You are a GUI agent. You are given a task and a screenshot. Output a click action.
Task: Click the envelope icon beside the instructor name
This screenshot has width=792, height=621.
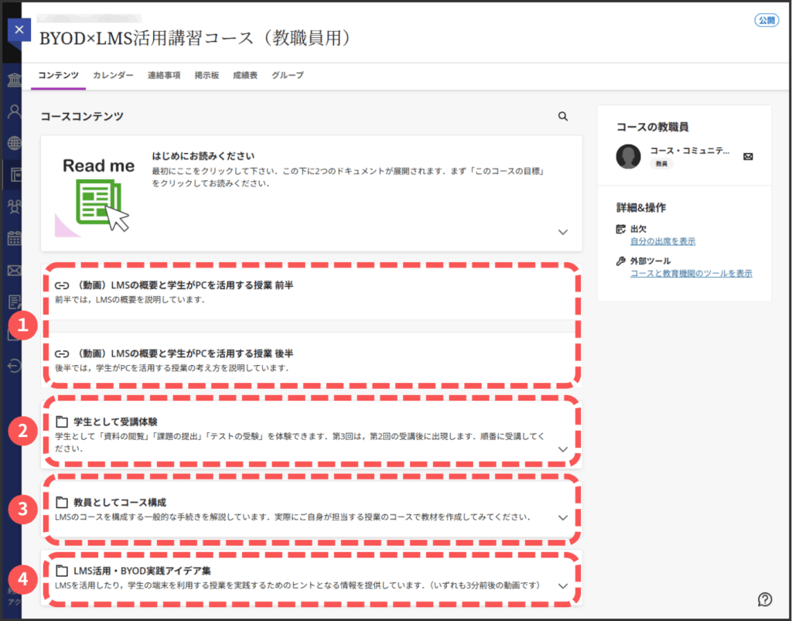(x=748, y=156)
